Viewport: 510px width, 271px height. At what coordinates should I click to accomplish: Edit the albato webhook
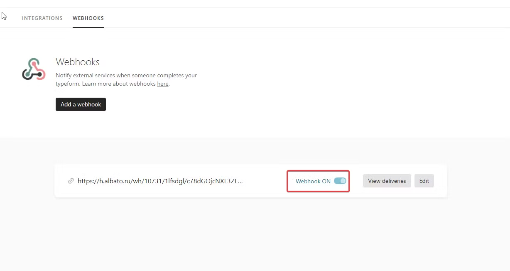424,181
